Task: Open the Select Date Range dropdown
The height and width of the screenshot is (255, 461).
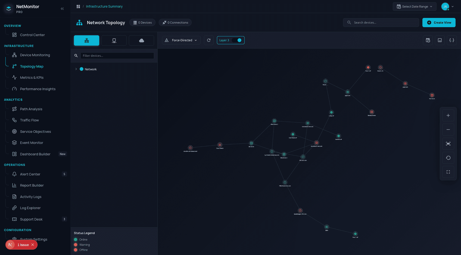Action: click(414, 7)
